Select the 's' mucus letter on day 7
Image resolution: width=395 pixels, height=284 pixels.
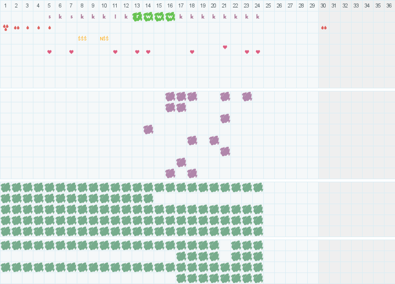71,17
